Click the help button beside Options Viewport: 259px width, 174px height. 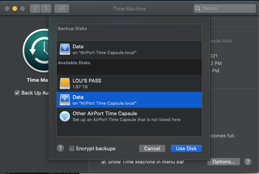pyautogui.click(x=247, y=162)
